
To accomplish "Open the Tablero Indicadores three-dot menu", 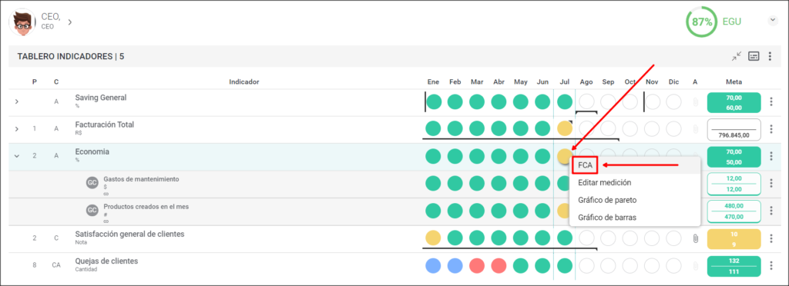I will pos(770,56).
